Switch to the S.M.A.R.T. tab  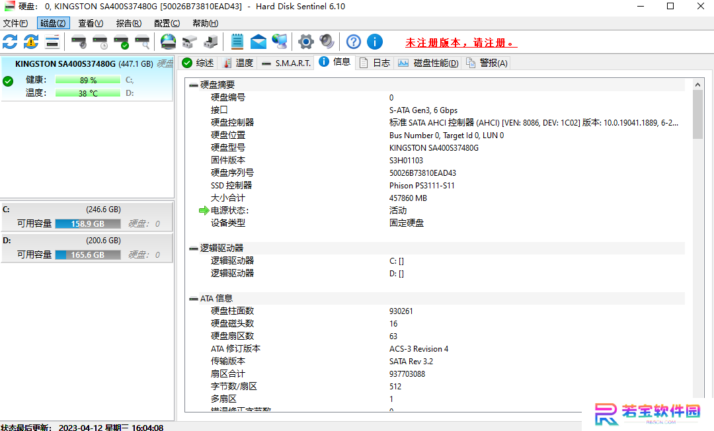pos(286,63)
